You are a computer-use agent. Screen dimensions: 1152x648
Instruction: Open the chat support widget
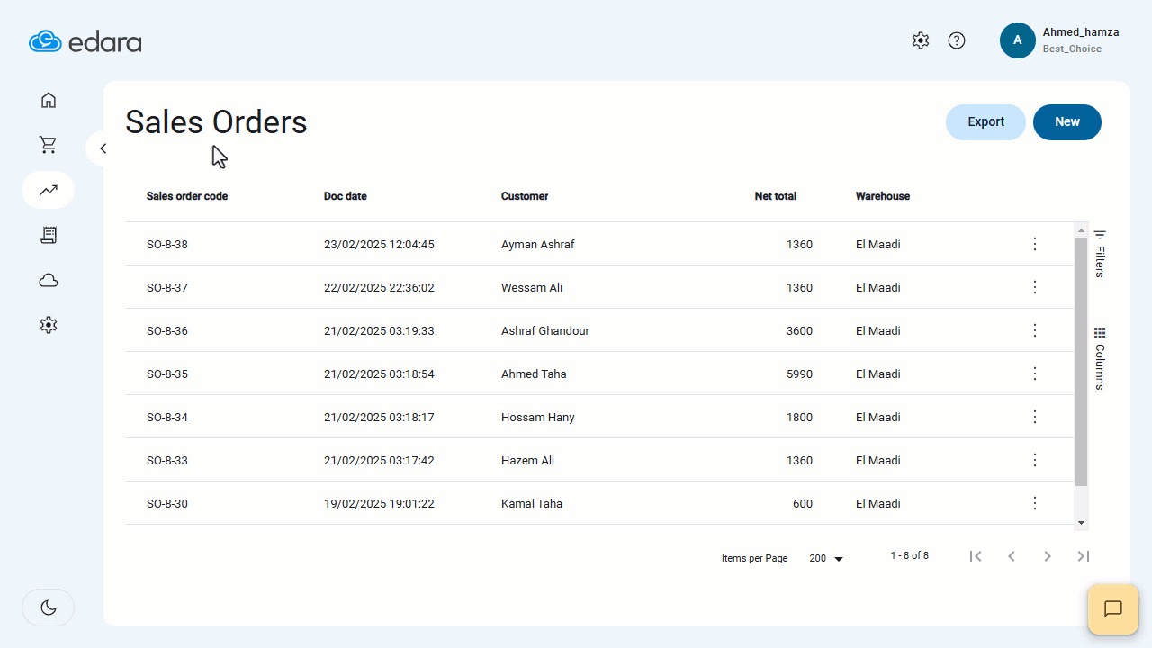tap(1113, 609)
